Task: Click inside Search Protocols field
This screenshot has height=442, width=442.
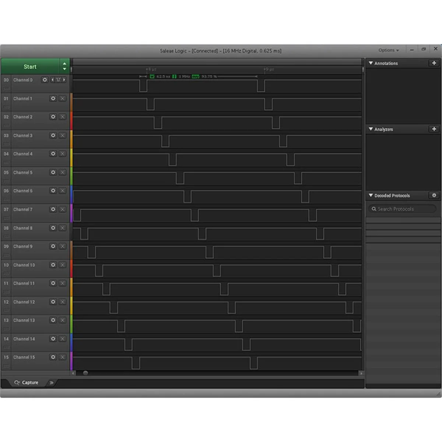Action: 402,209
